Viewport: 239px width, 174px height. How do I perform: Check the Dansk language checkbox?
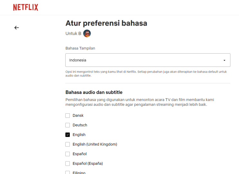pyautogui.click(x=68, y=116)
